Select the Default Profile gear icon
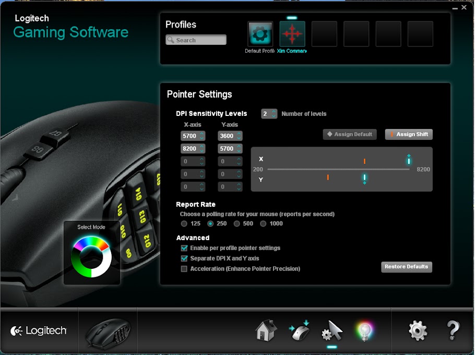 tap(260, 33)
